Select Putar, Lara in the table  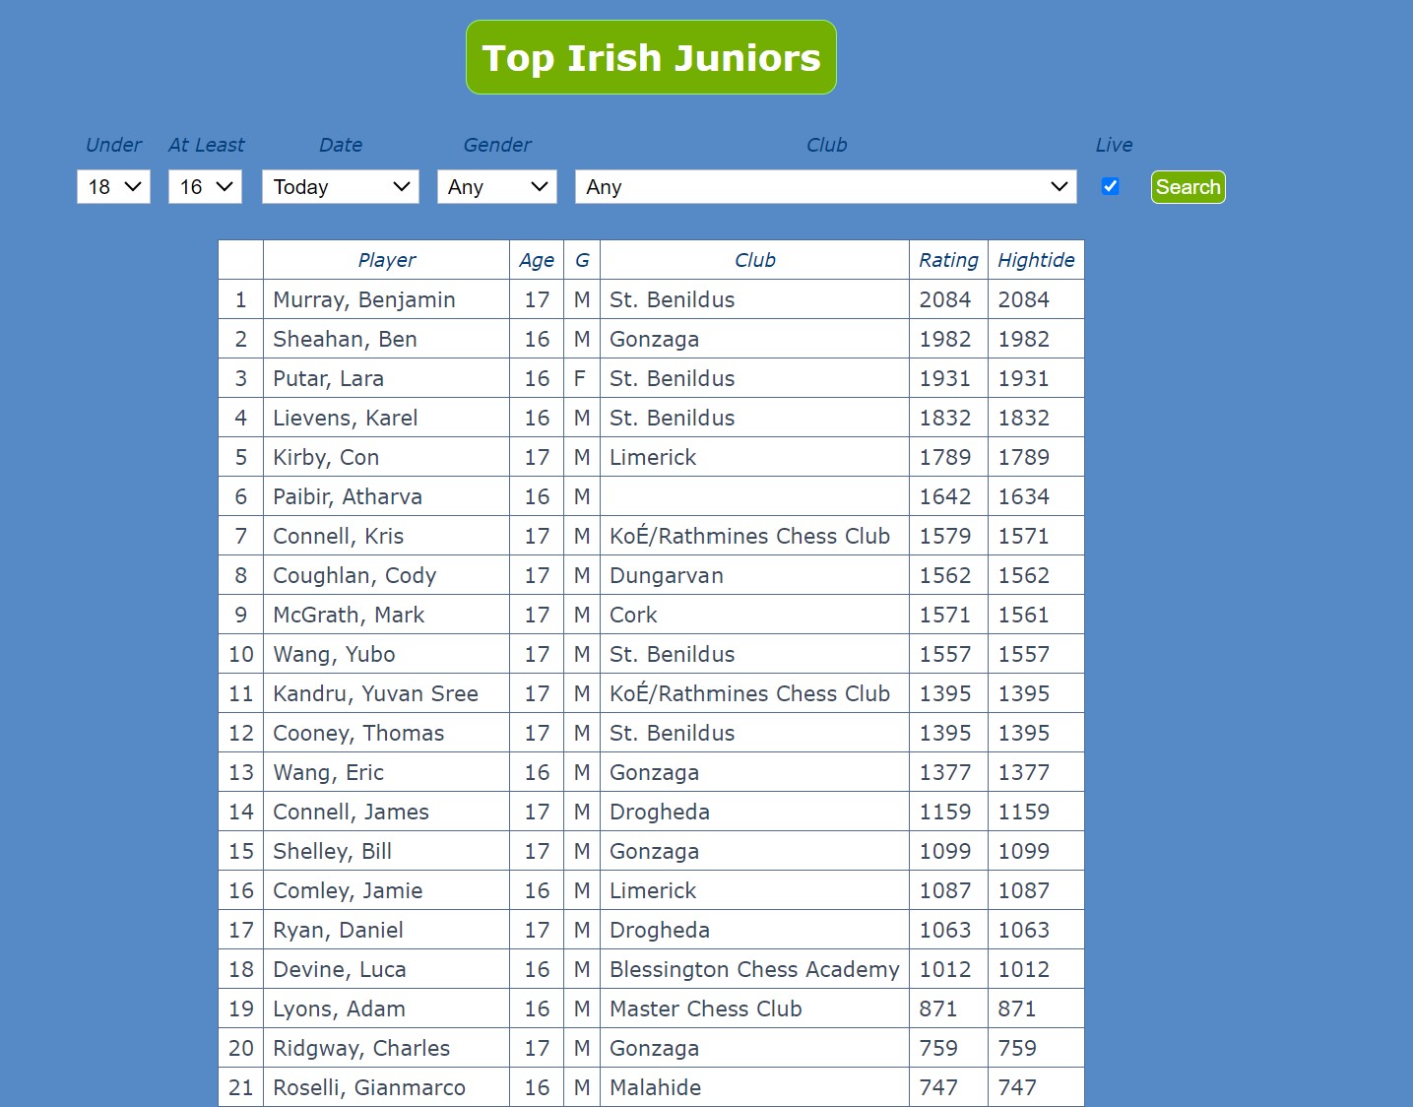[x=328, y=378]
